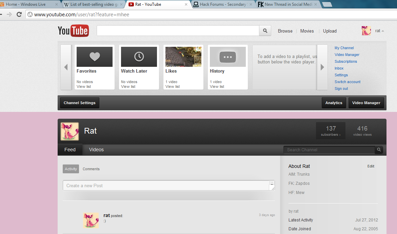Close the Wikipedia best-selling games tab

pyautogui.click(x=121, y=4)
